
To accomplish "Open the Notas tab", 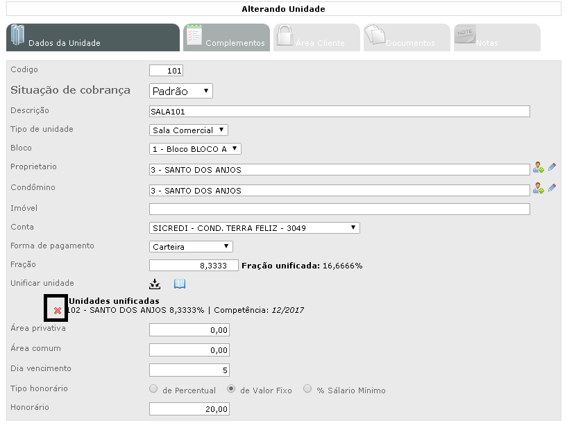I will pyautogui.click(x=497, y=37).
